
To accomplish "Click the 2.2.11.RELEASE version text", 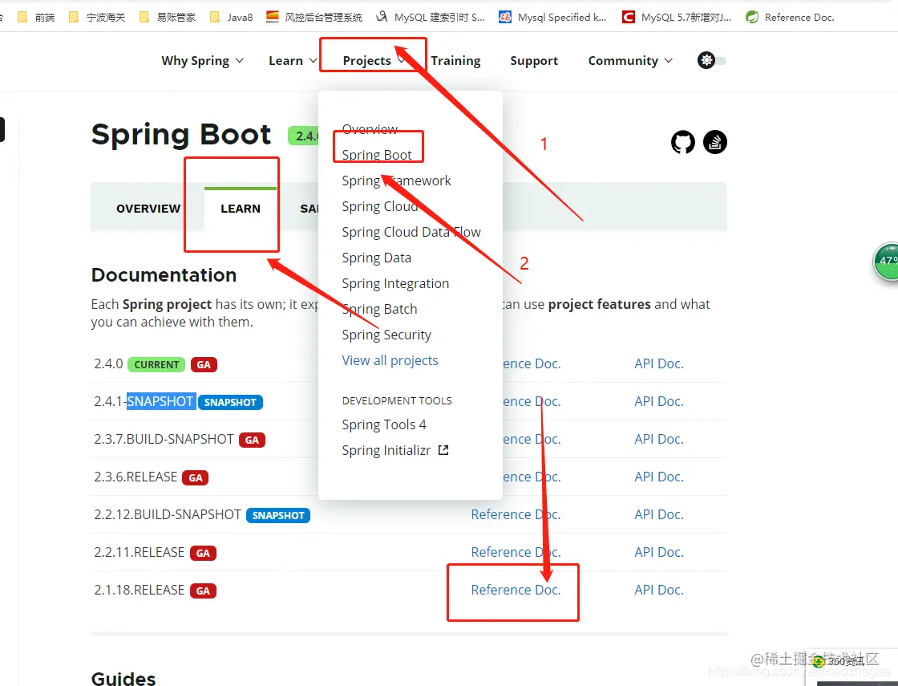I will click(x=140, y=552).
